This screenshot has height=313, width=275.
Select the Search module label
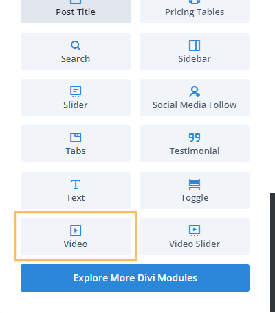[76, 59]
